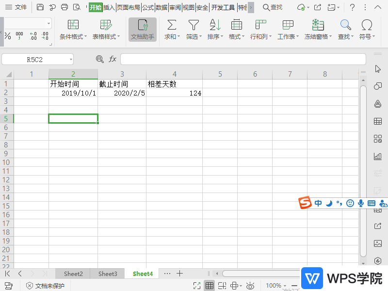Toggle normal grid view in status bar
Image resolution: width=388 pixels, height=291 pixels.
tap(210, 286)
